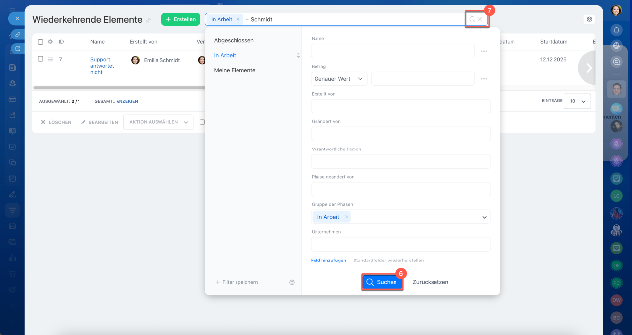Viewport: 632px width, 335px height.
Task: Click the Betrag value input field
Action: click(423, 79)
